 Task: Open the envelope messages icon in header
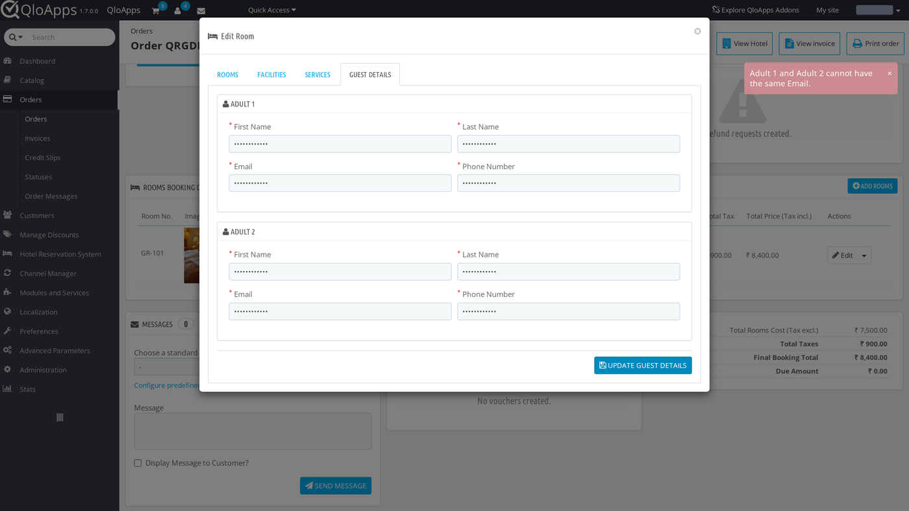201,11
